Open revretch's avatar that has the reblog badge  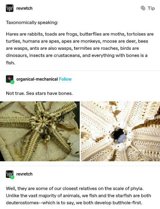coord(10,174)
